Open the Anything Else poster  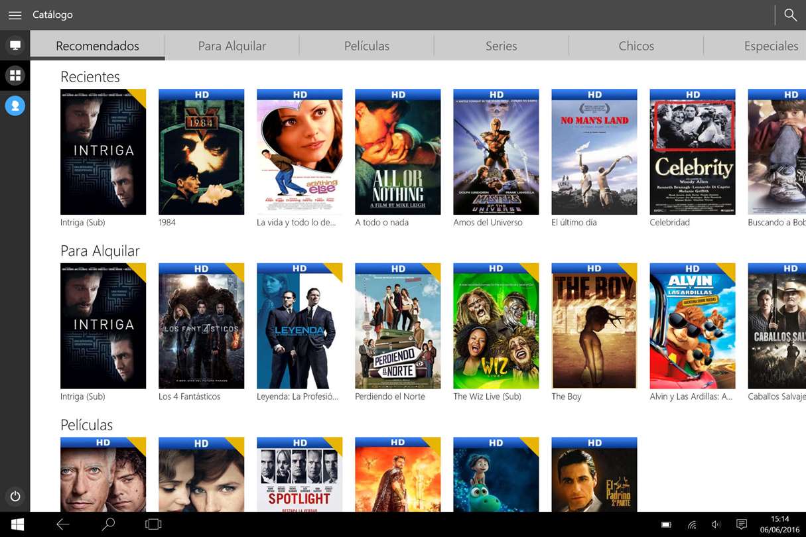pos(299,152)
